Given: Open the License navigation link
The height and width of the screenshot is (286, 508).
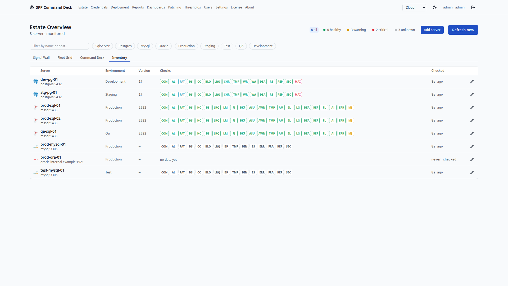Looking at the screenshot, I should point(236,7).
